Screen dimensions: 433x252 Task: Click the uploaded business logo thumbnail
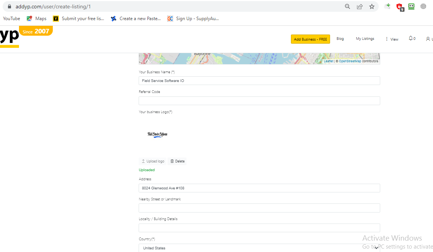tap(157, 135)
